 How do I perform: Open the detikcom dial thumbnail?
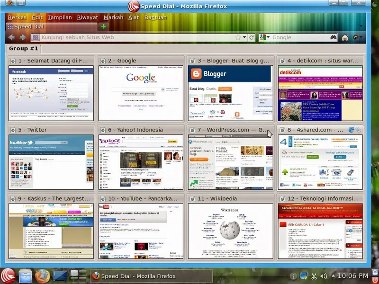click(320, 93)
